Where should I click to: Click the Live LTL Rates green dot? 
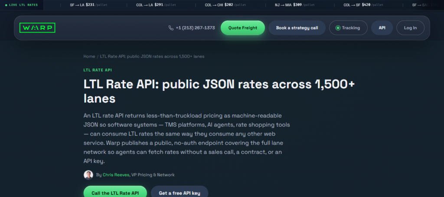pyautogui.click(x=6, y=5)
